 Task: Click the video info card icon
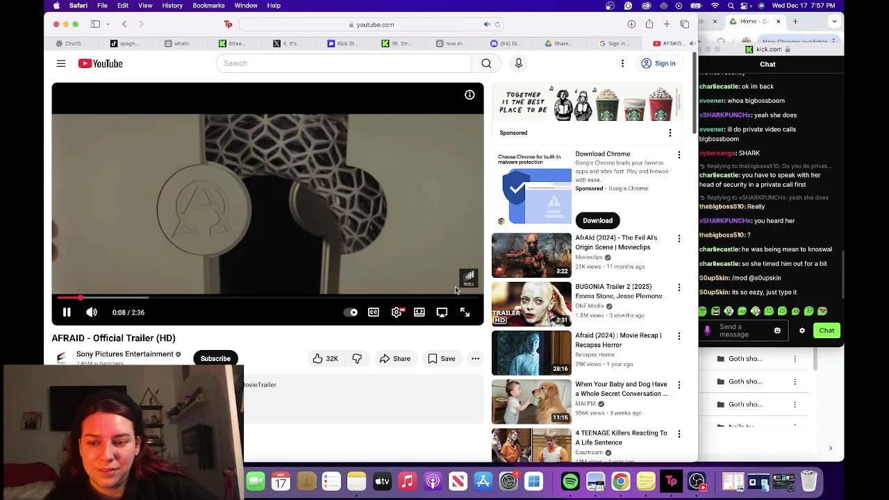(x=470, y=95)
